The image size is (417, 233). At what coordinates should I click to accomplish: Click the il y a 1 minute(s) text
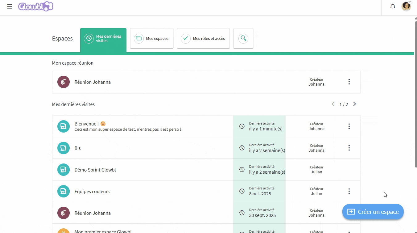click(266, 129)
